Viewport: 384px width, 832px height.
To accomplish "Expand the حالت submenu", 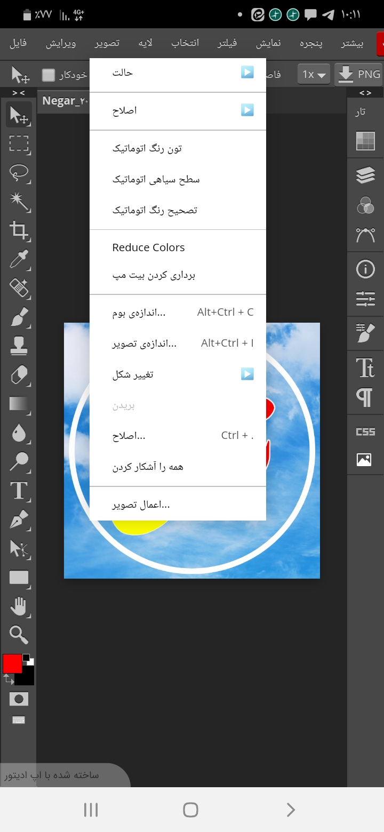I will click(178, 73).
